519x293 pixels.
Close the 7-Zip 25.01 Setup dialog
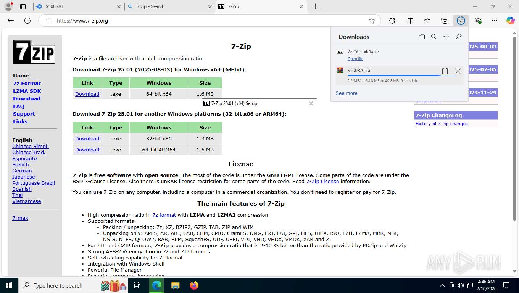click(311, 103)
